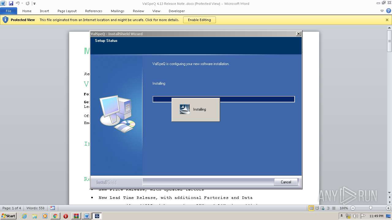Image resolution: width=392 pixels, height=220 pixels.
Task: Click the 11:49 PM system clock
Action: tap(377, 216)
